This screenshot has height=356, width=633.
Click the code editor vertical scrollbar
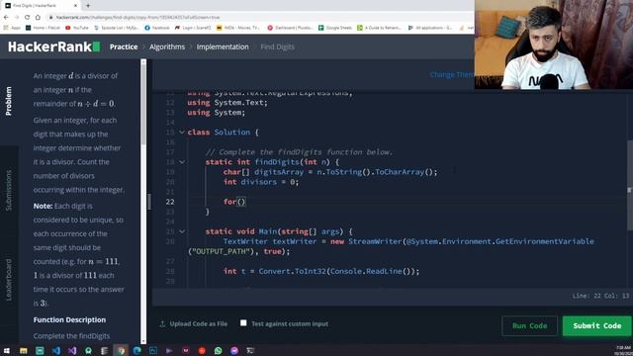tap(630, 186)
